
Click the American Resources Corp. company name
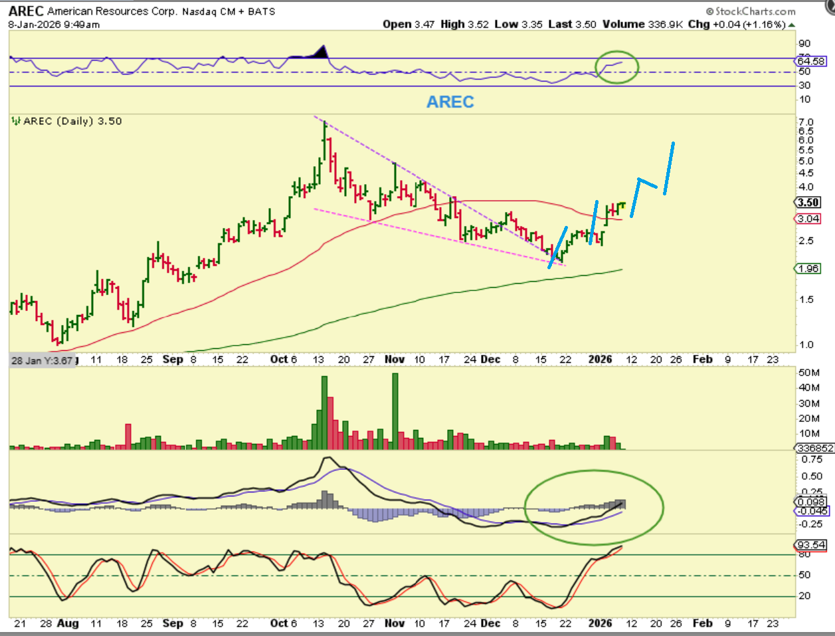pos(112,11)
